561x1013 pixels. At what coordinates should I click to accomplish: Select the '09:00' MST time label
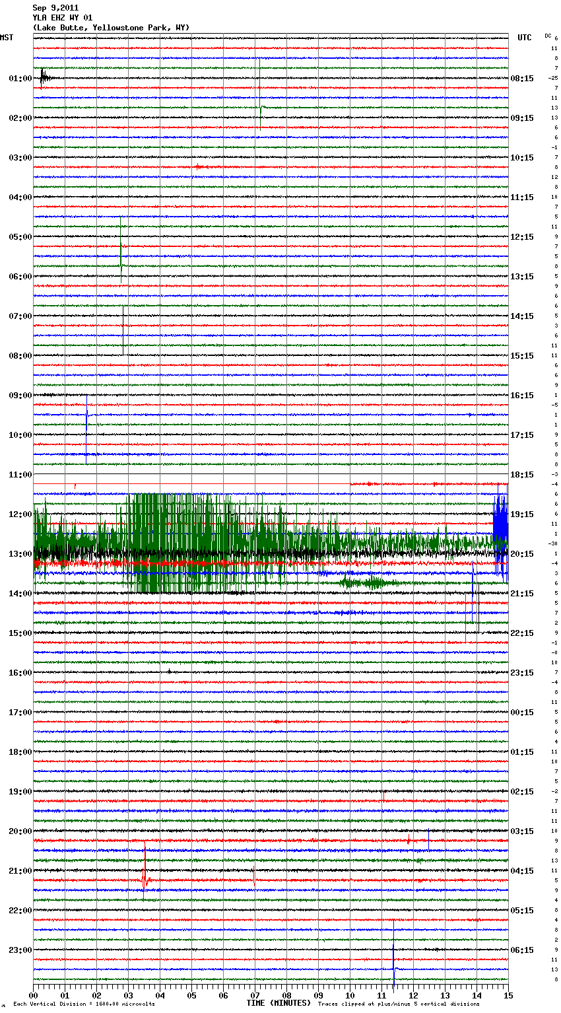pyautogui.click(x=20, y=396)
